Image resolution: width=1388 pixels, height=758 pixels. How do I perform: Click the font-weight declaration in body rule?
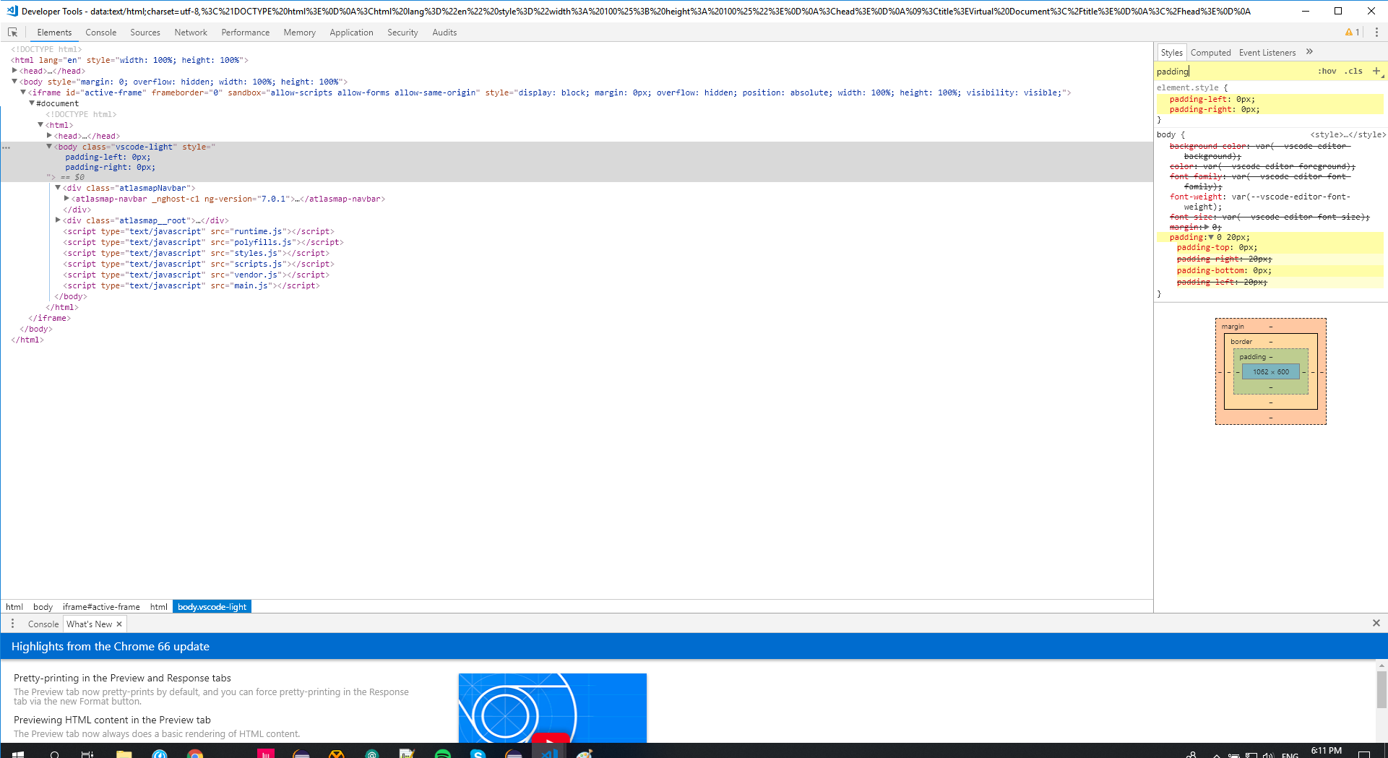pyautogui.click(x=1259, y=202)
